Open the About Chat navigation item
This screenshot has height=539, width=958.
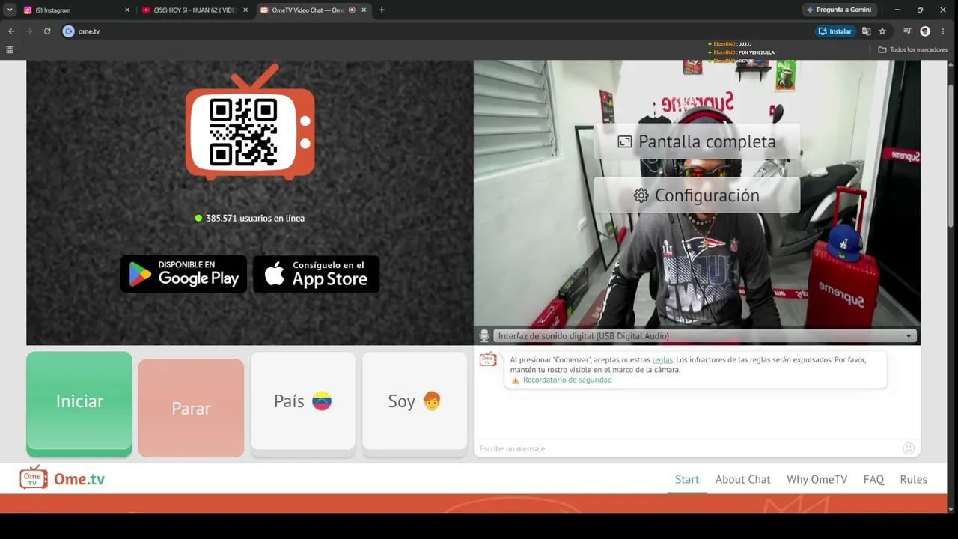point(742,480)
